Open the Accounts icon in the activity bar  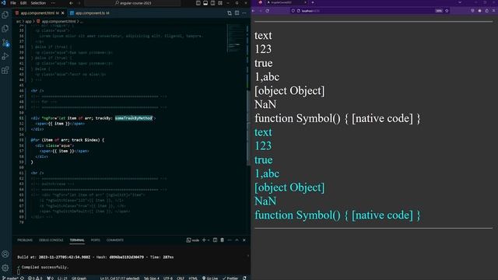tap(5, 254)
